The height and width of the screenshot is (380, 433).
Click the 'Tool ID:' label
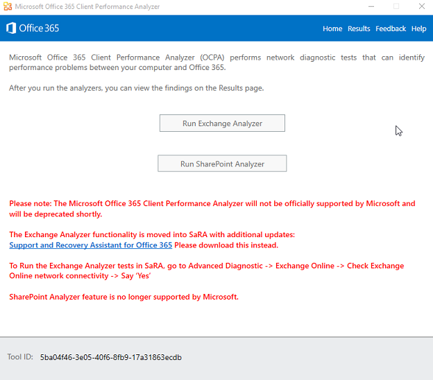pos(20,357)
